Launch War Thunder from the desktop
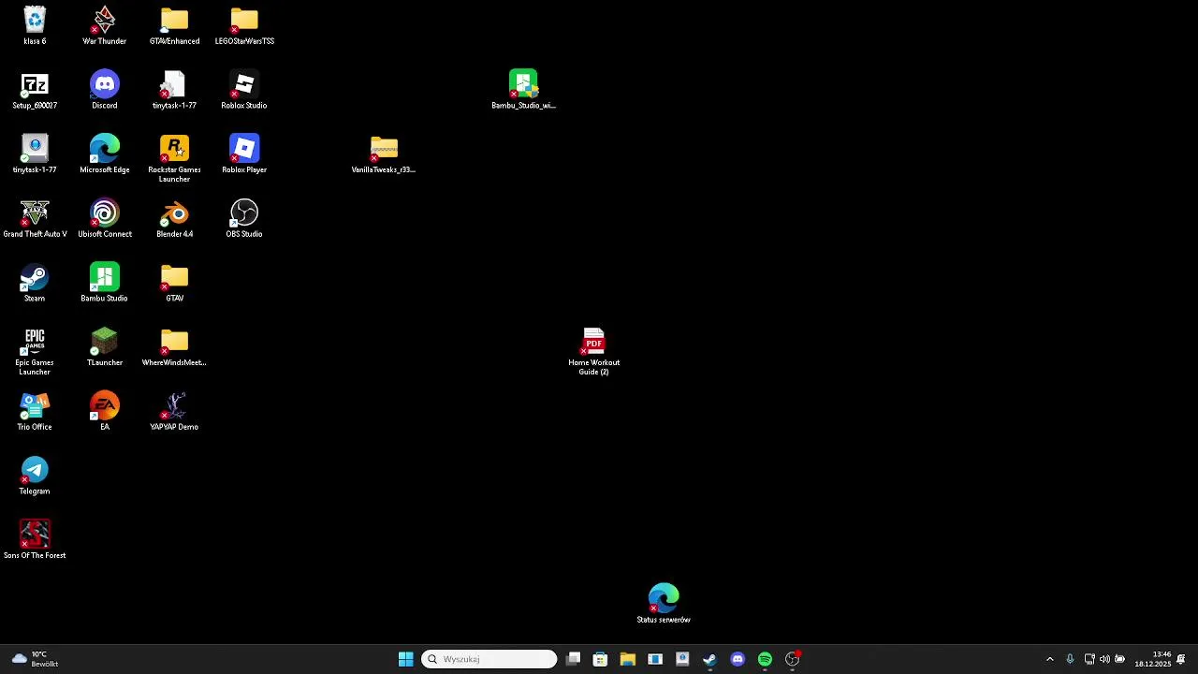 tap(104, 25)
